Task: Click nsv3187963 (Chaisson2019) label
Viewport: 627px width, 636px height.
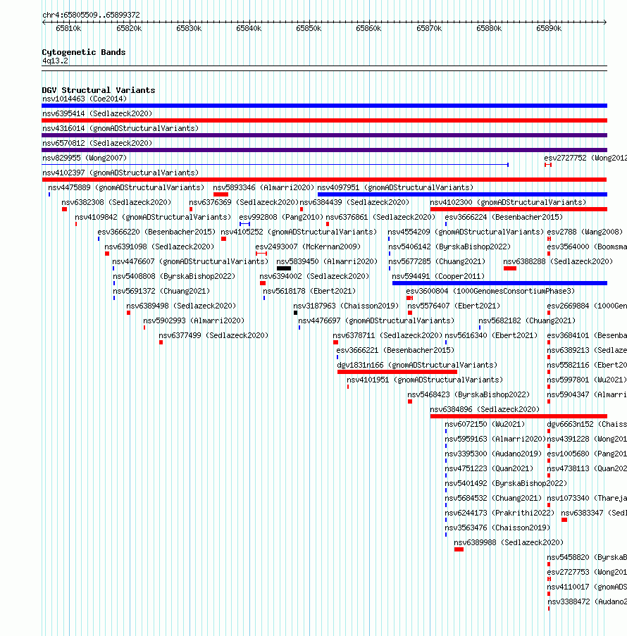Action: (346, 306)
